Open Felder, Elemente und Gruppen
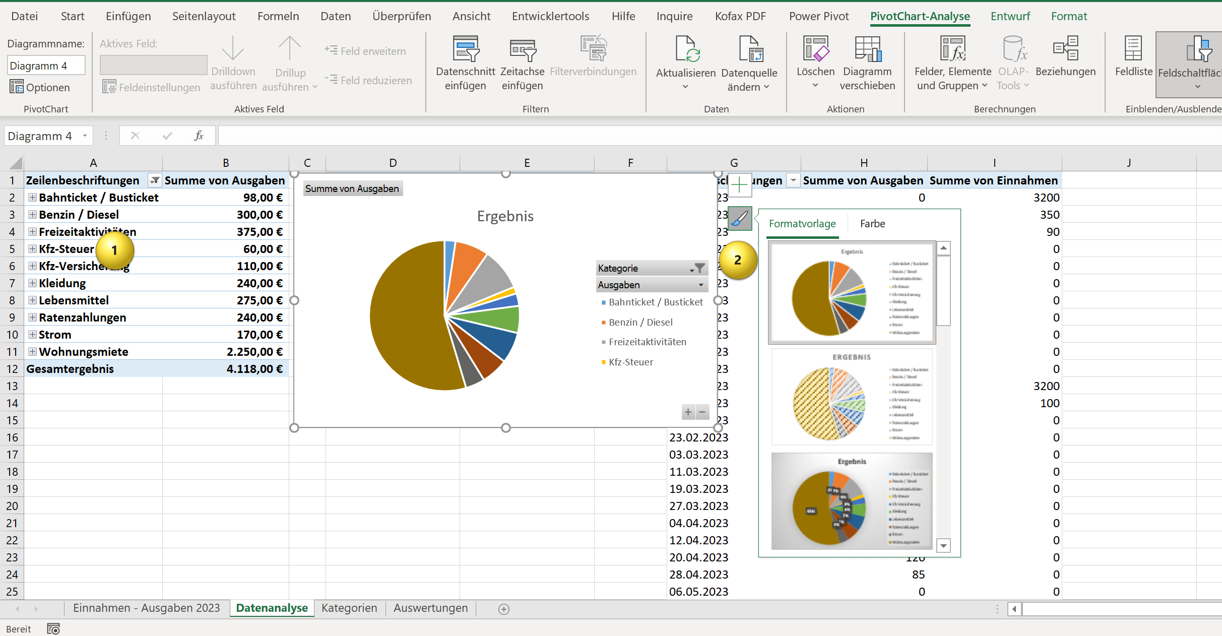Viewport: 1222px width, 636px height. coord(952,63)
